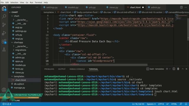Change end of line via LF

point(167,104)
